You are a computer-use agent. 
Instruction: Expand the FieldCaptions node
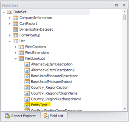click(x=16, y=47)
